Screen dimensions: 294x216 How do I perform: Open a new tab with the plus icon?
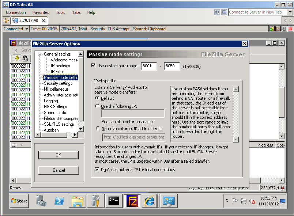[x=6, y=20]
